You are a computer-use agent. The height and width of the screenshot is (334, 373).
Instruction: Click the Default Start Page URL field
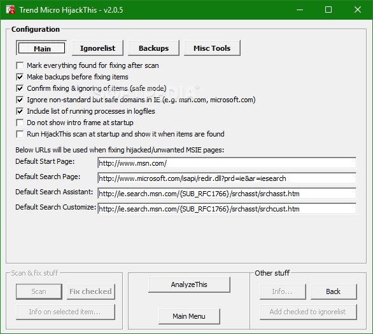tap(227, 163)
